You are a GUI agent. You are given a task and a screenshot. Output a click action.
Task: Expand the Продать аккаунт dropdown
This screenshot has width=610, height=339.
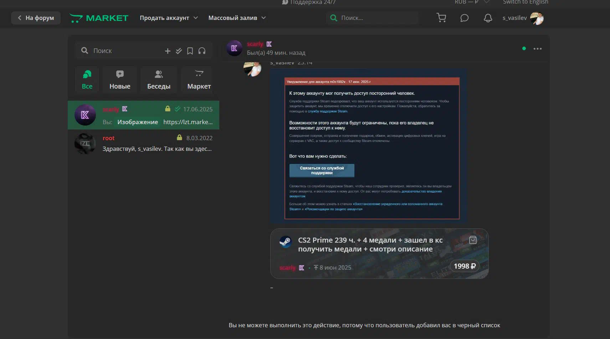click(169, 18)
